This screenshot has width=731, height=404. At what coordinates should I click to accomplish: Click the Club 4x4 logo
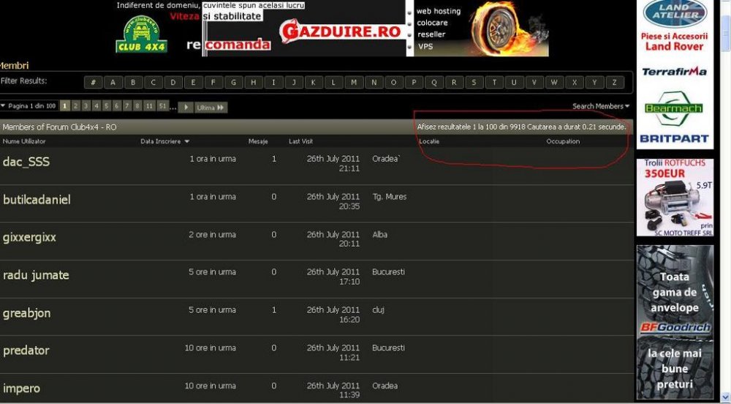(x=141, y=34)
